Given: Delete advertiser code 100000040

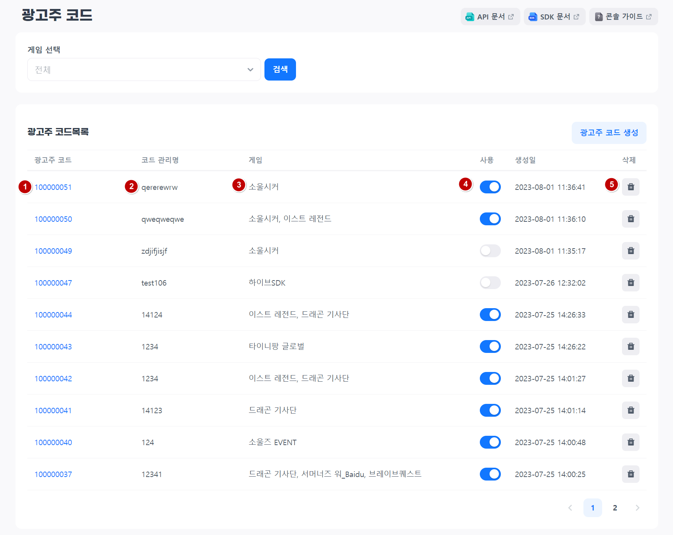Looking at the screenshot, I should (x=631, y=442).
